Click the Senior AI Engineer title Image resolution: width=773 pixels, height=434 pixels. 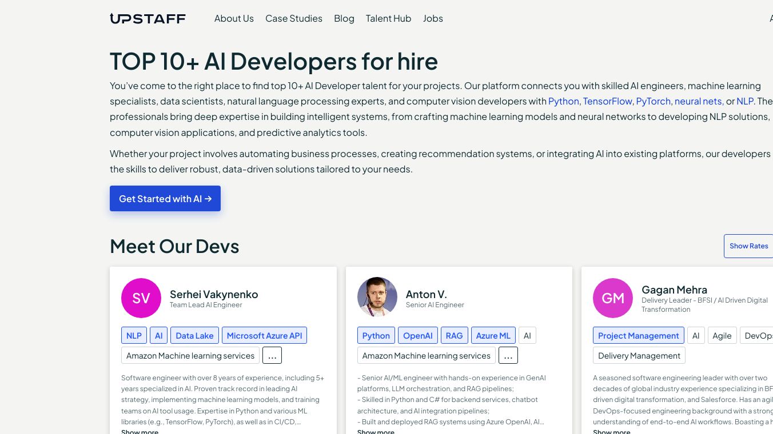coord(435,305)
